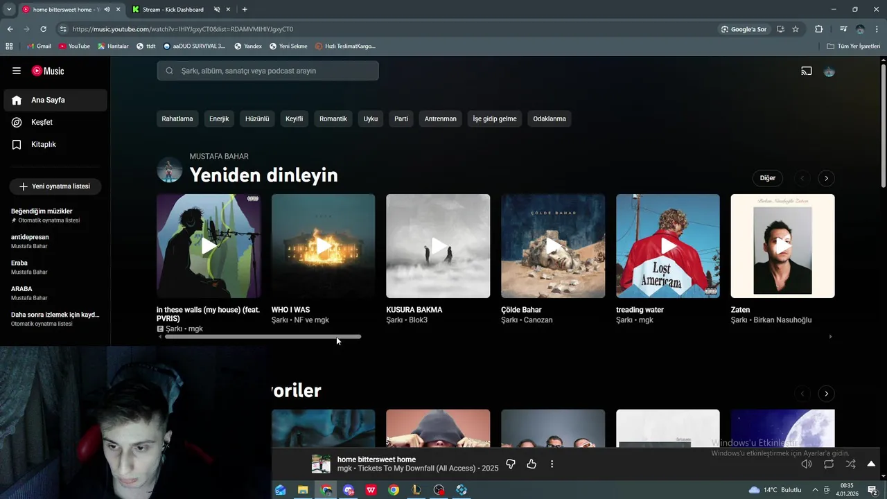Open more options for the current song
Screen dimensions: 887x499
click(552, 464)
